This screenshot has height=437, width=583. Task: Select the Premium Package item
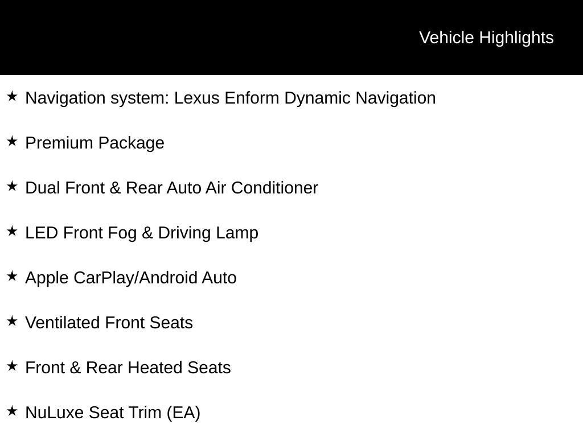pos(95,143)
